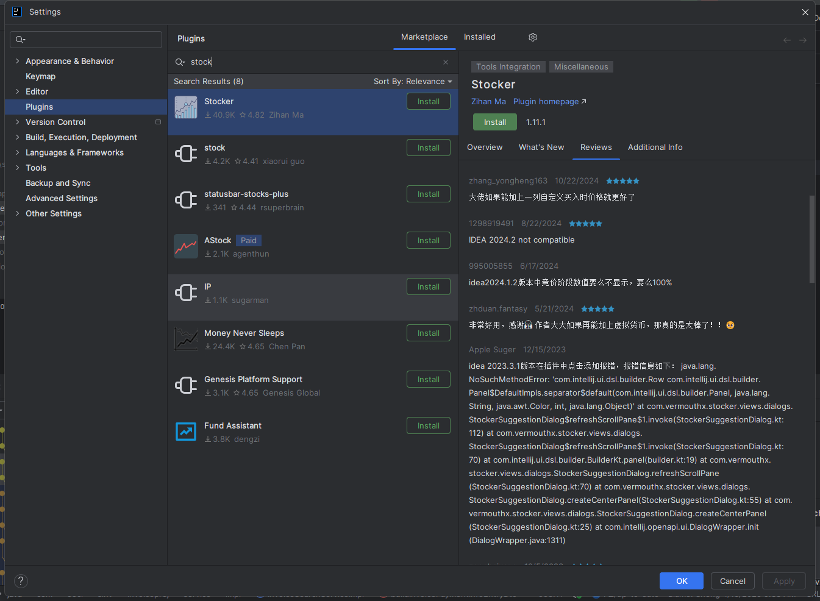Click the IP plugin plug icon
The height and width of the screenshot is (601, 820).
click(186, 293)
